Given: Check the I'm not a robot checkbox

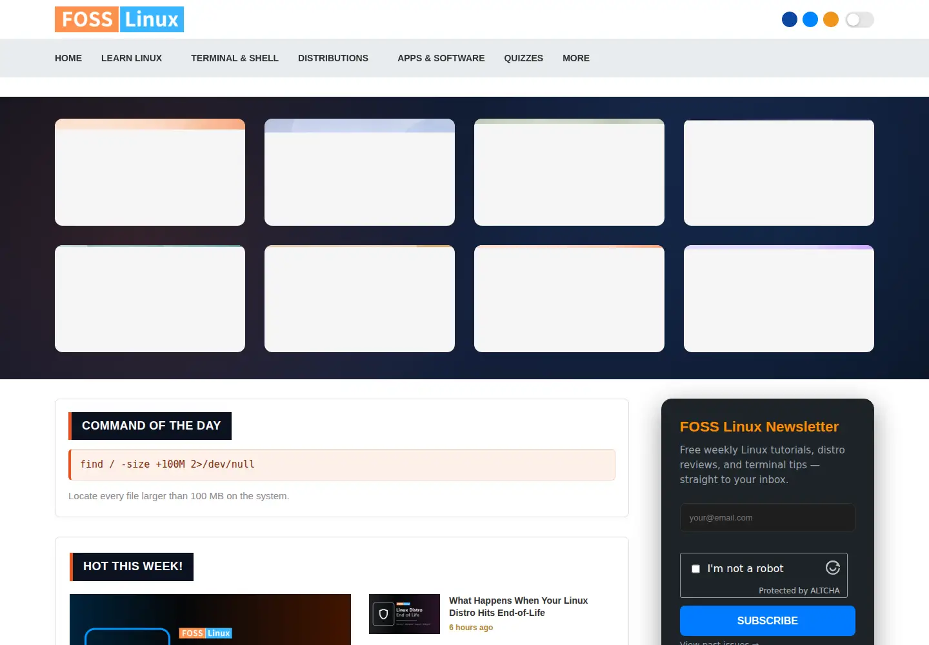Looking at the screenshot, I should (x=695, y=569).
